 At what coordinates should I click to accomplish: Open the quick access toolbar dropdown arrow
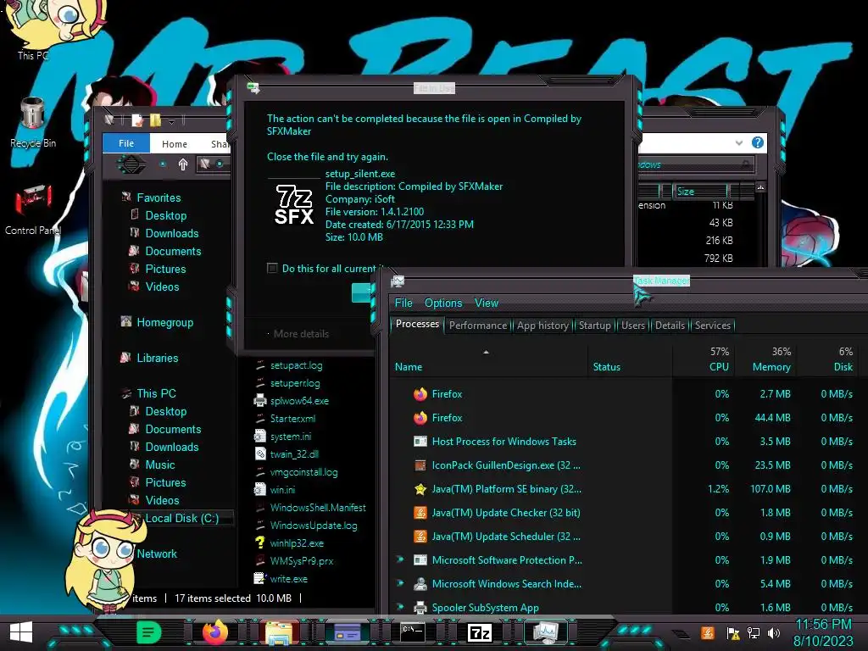(x=171, y=121)
